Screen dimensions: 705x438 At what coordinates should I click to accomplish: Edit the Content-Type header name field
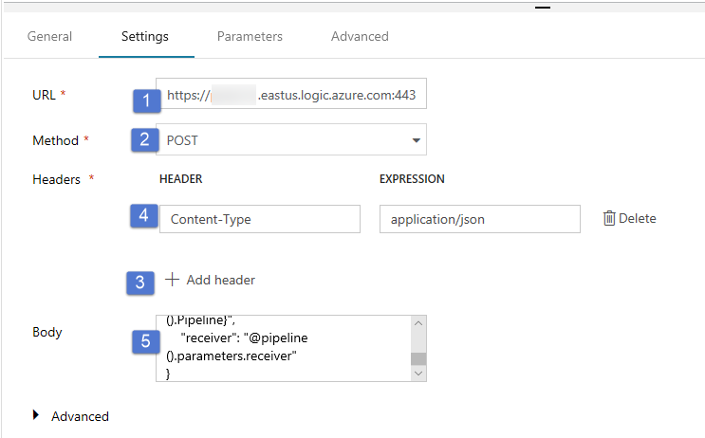[x=259, y=219]
